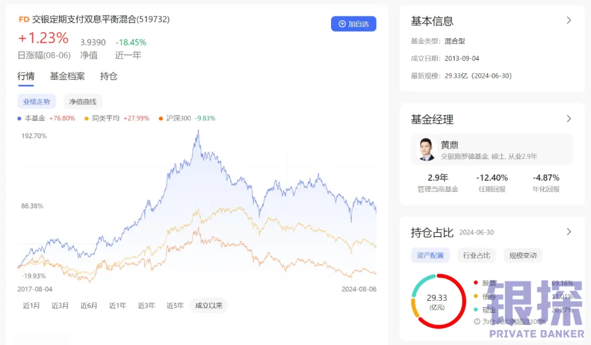Expand the 持仓占比 panel chevron
Image resolution: width=591 pixels, height=345 pixels.
point(569,232)
